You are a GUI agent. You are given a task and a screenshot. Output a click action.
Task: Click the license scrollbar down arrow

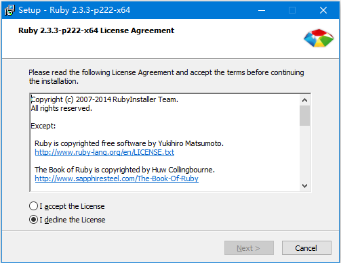(304, 186)
